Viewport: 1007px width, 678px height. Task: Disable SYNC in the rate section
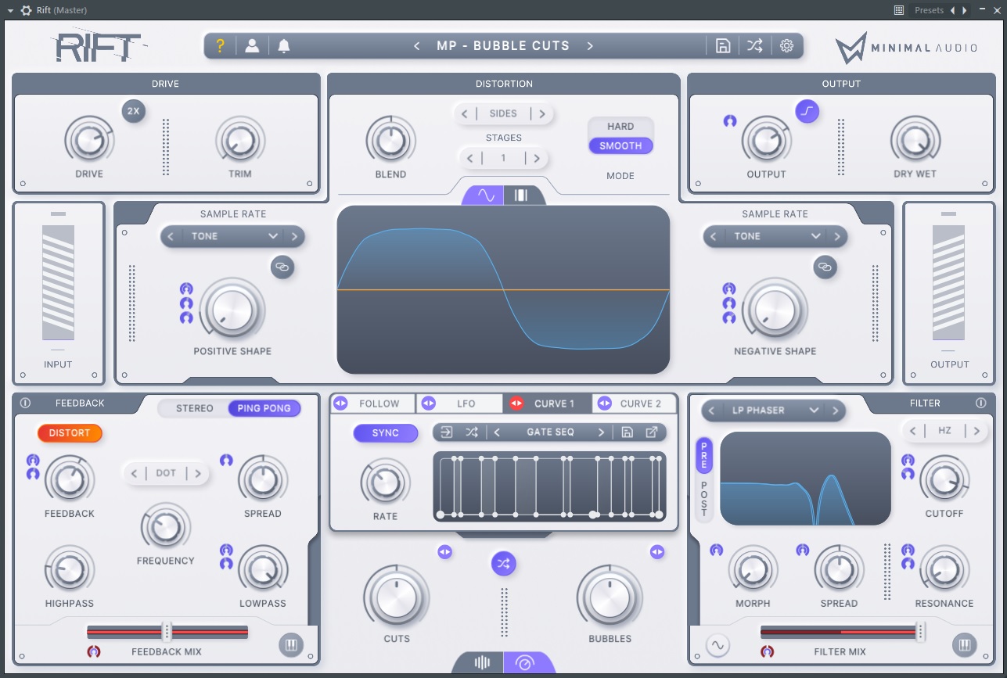pyautogui.click(x=384, y=432)
